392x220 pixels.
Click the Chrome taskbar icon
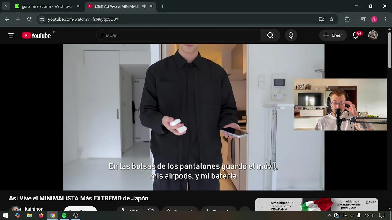[x=52, y=215]
